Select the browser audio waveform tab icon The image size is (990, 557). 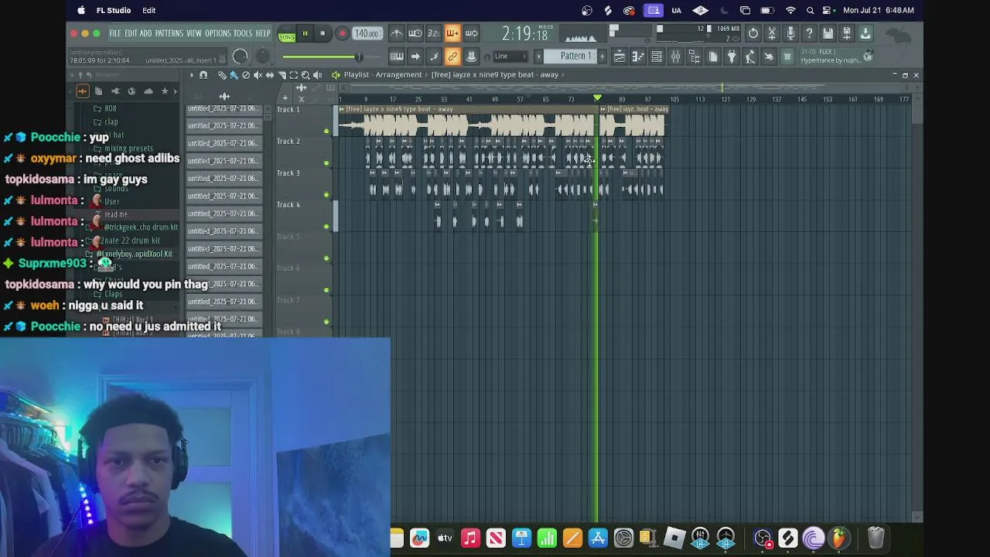click(x=83, y=91)
